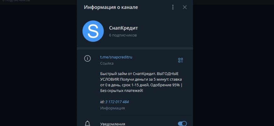Copy the channel id 3 172 017 484
The height and width of the screenshot is (126, 274).
[x=117, y=102]
